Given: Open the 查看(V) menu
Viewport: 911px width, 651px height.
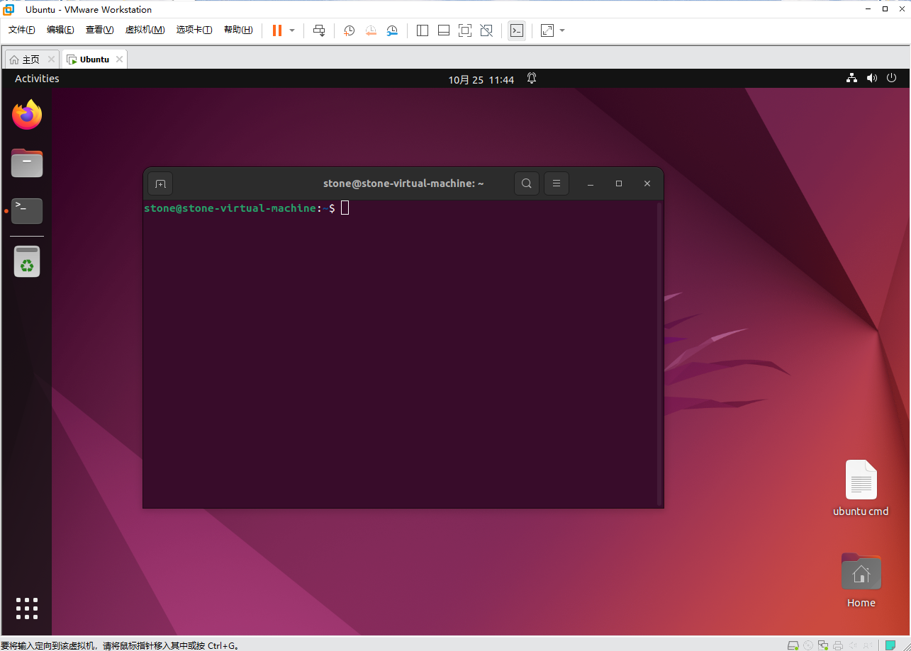Looking at the screenshot, I should 99,30.
